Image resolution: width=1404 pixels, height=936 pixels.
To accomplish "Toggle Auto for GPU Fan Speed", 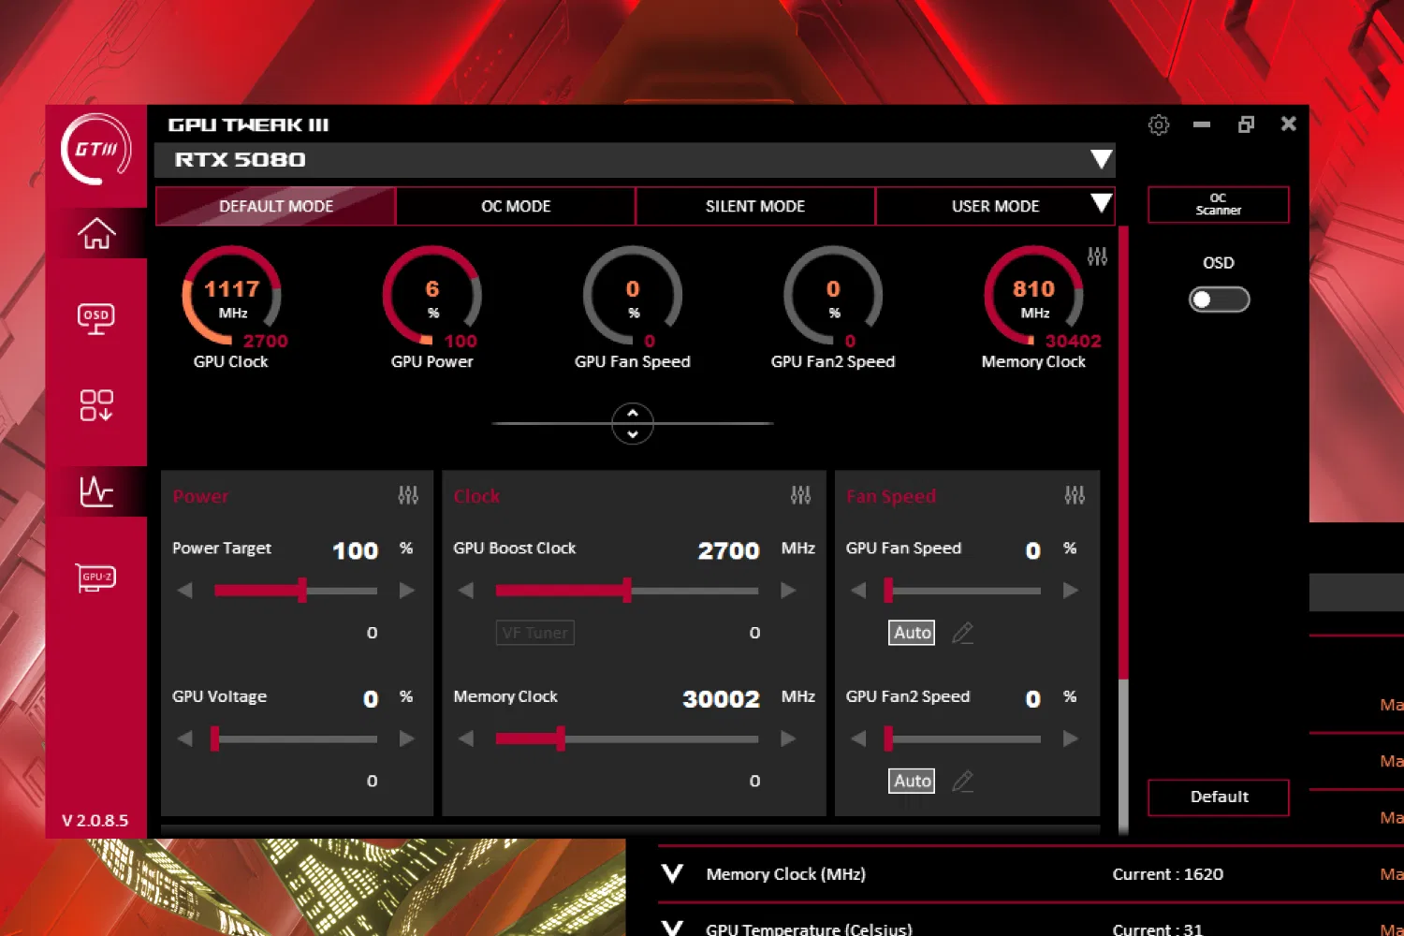I will [912, 633].
